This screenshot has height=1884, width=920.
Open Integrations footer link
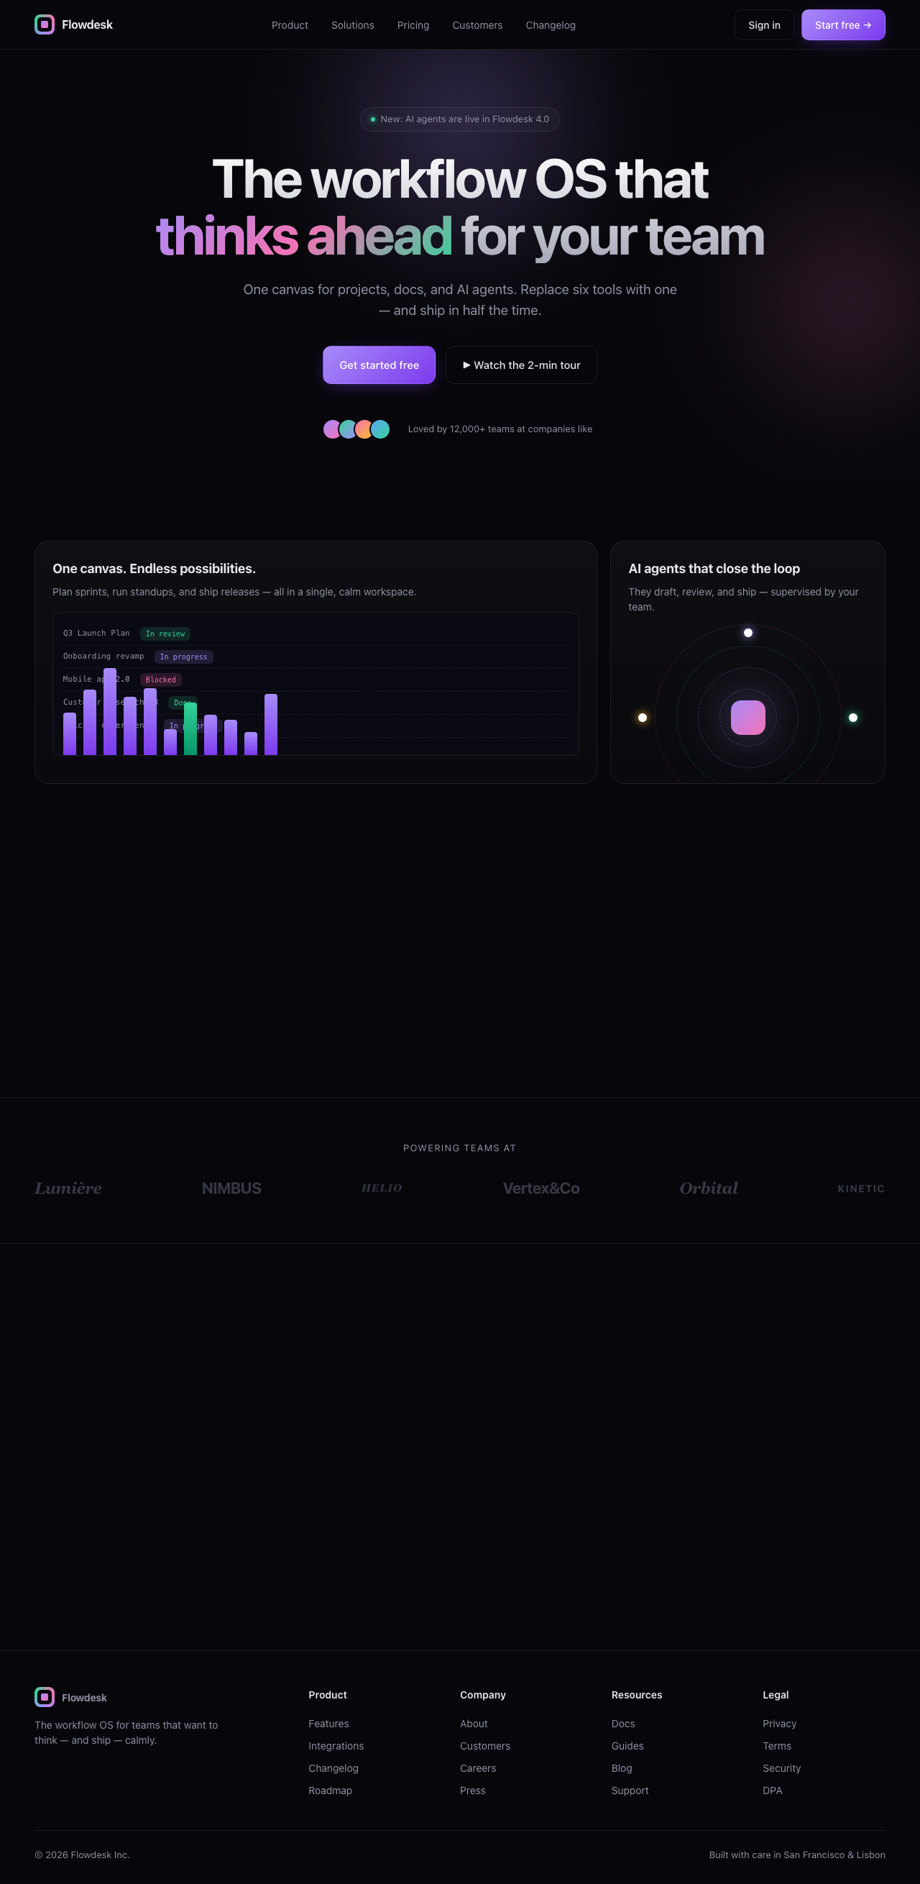point(336,1747)
